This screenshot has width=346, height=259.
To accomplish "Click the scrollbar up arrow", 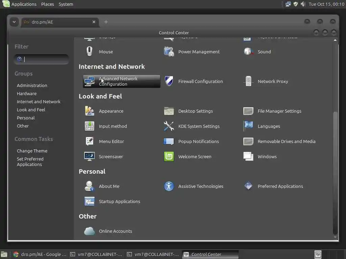I will coord(335,40).
